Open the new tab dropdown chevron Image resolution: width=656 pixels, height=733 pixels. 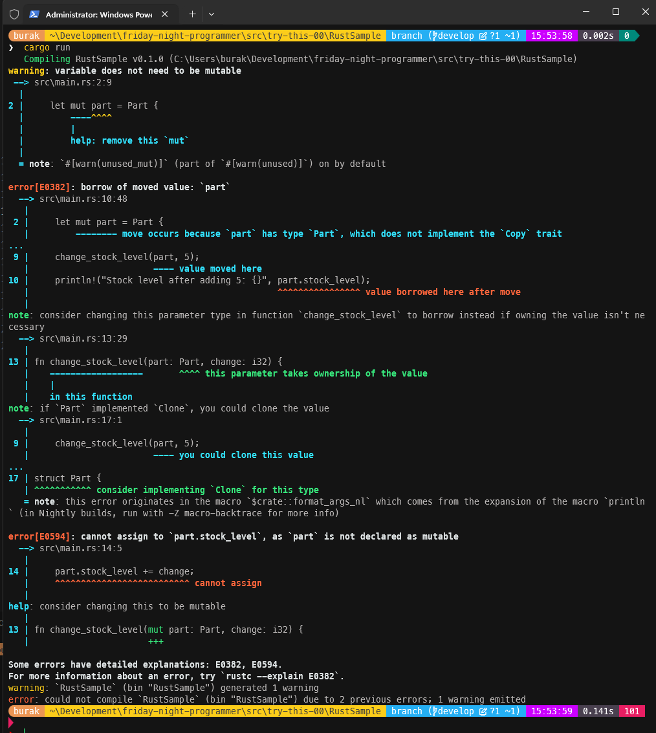[211, 14]
